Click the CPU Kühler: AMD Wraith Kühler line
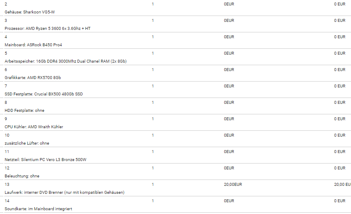 tap(34, 127)
